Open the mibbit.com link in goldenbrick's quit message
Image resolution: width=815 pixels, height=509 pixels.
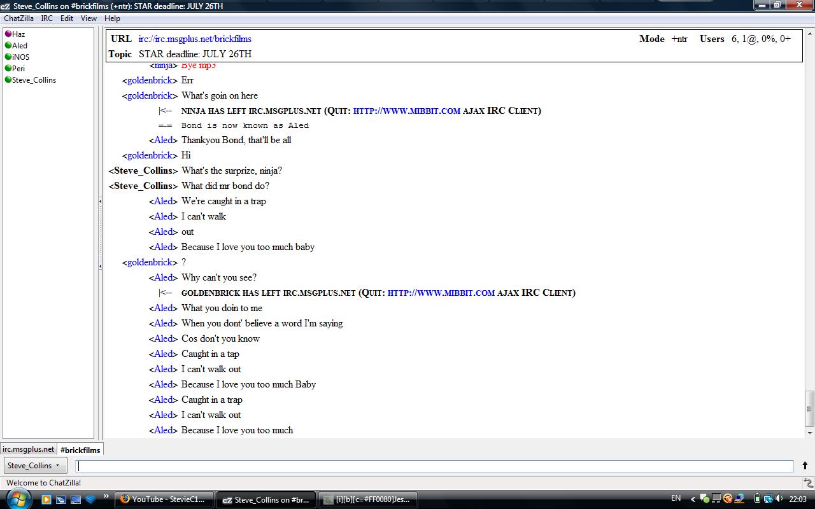click(x=441, y=293)
